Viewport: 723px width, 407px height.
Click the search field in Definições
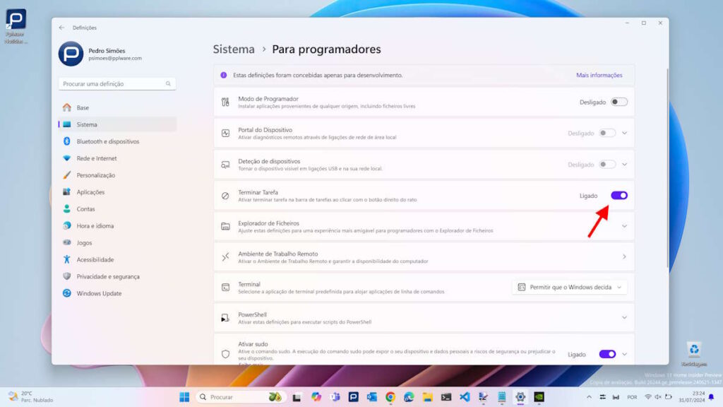[117, 83]
